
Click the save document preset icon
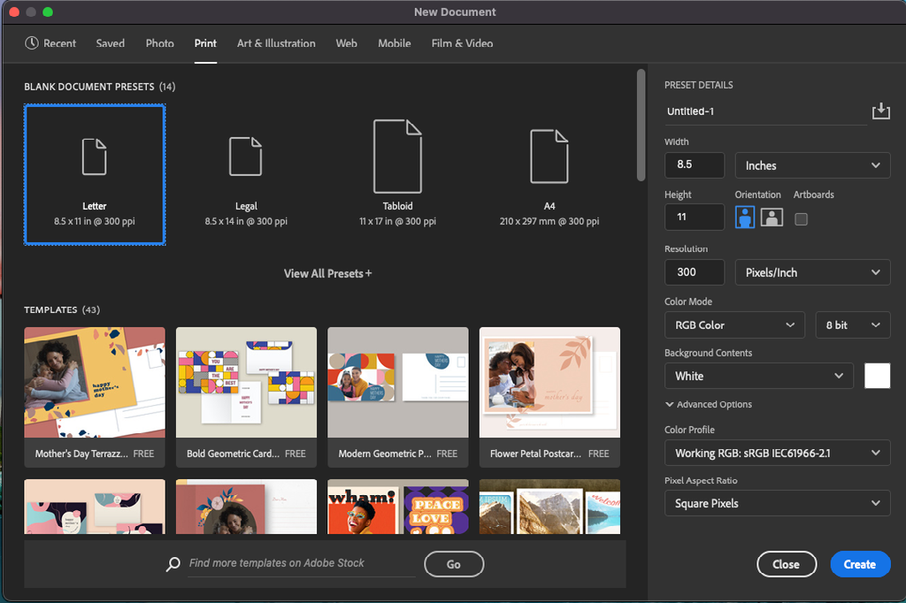879,111
